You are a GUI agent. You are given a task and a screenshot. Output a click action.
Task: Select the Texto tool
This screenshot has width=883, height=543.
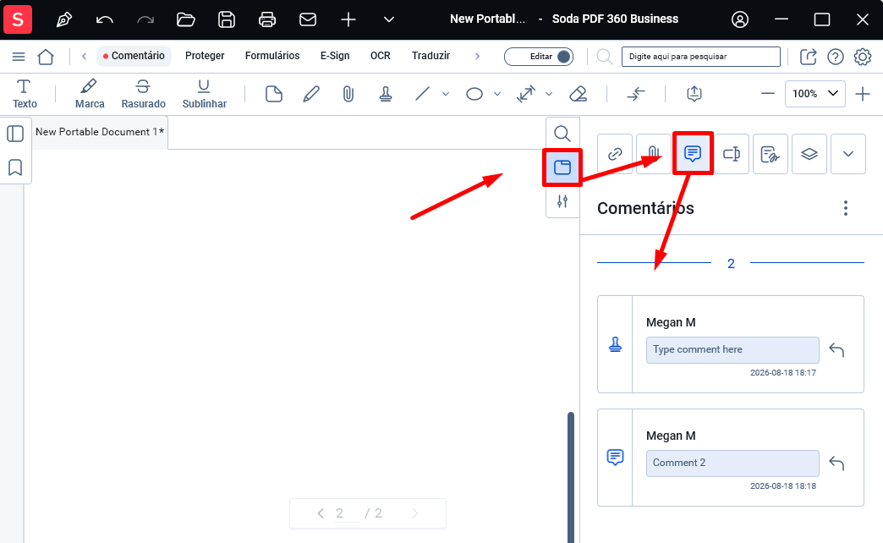point(25,94)
